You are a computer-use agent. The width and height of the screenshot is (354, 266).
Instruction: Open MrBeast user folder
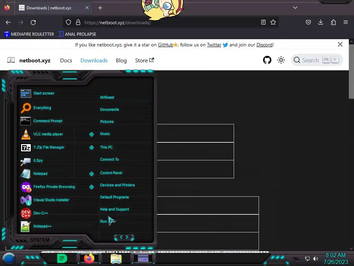coord(107,97)
